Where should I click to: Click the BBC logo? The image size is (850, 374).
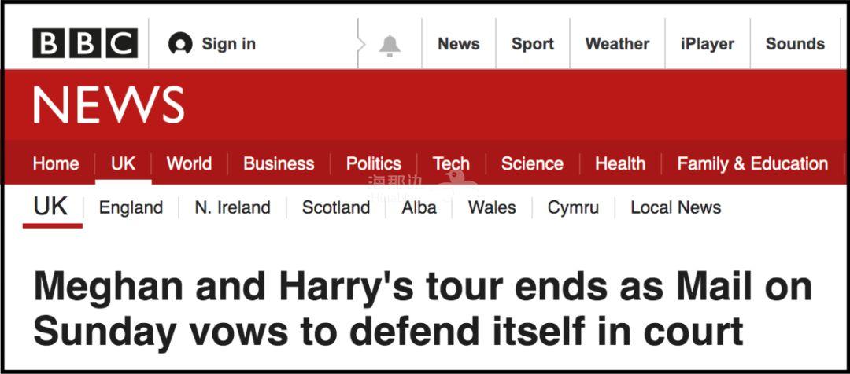coord(85,44)
